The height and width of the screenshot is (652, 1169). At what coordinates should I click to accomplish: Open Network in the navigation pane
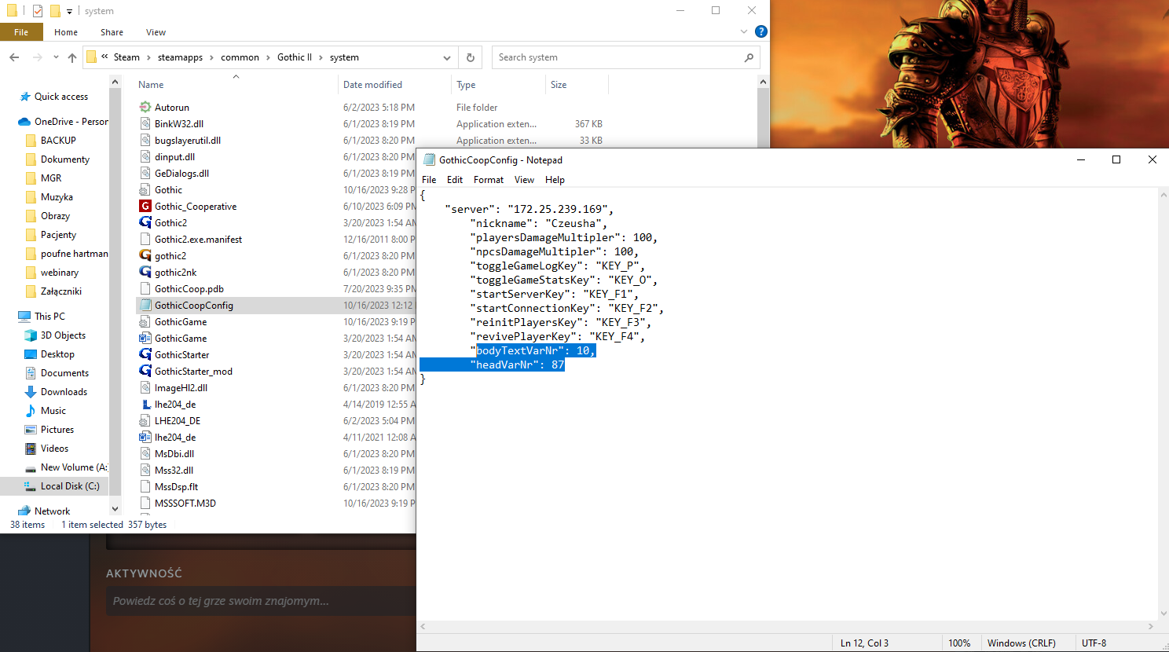tap(52, 511)
